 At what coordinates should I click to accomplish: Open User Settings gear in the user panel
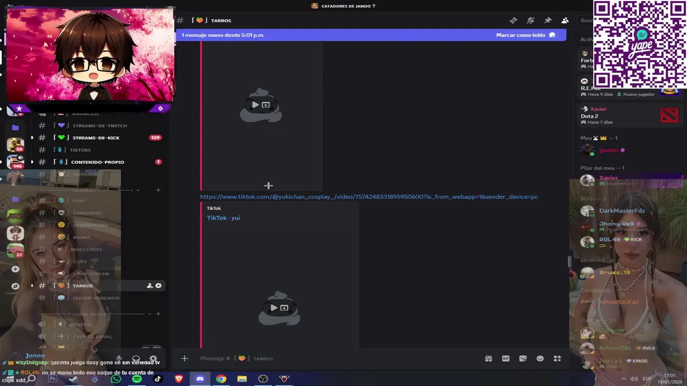(154, 359)
